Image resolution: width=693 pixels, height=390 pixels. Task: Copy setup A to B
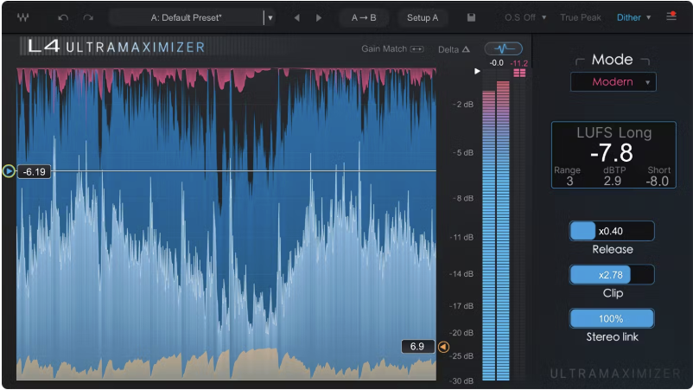point(364,17)
